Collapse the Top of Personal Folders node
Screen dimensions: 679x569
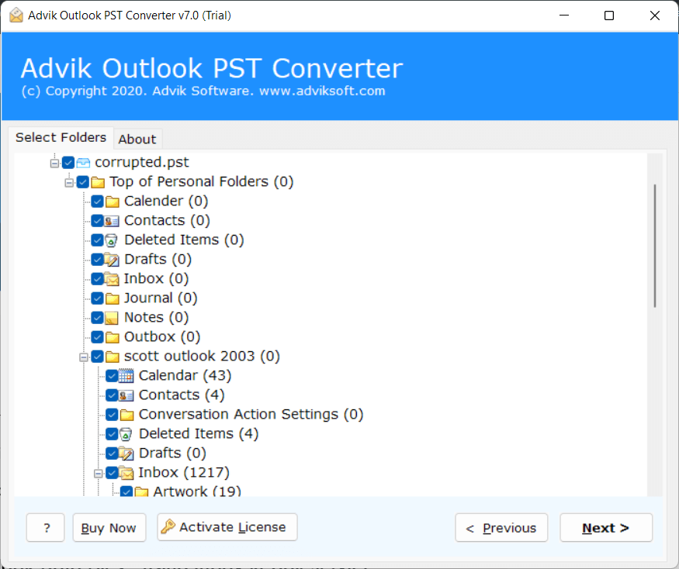[x=69, y=182]
